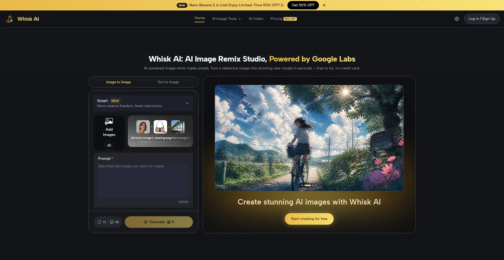Click Log in / Sign Up
Viewport: 504px width, 260px height.
(482, 19)
